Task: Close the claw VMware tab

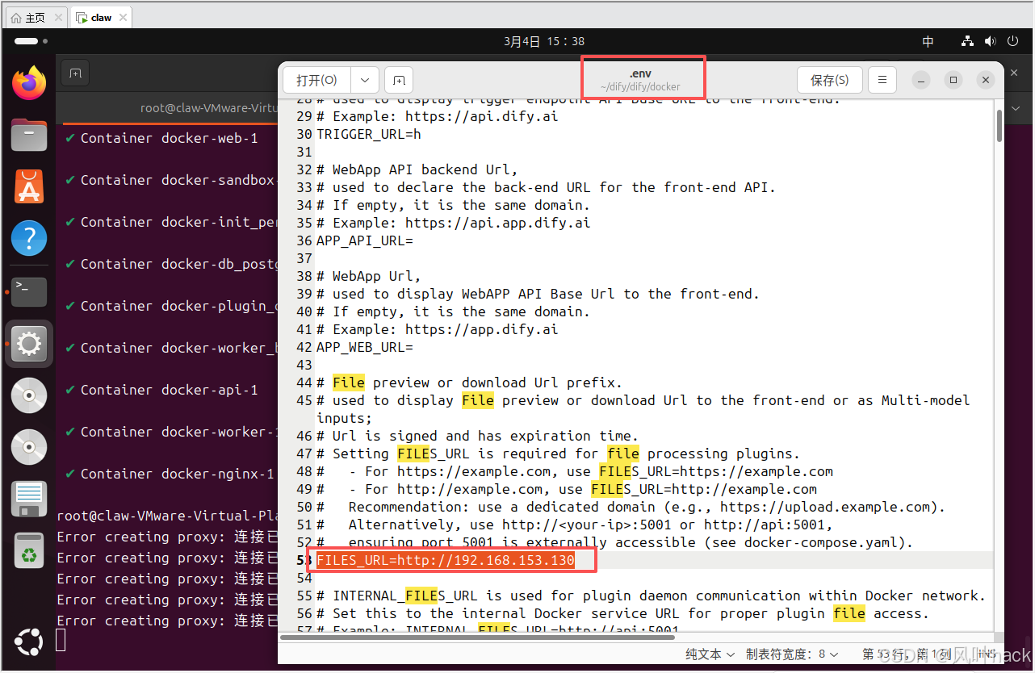Action: coord(124,17)
